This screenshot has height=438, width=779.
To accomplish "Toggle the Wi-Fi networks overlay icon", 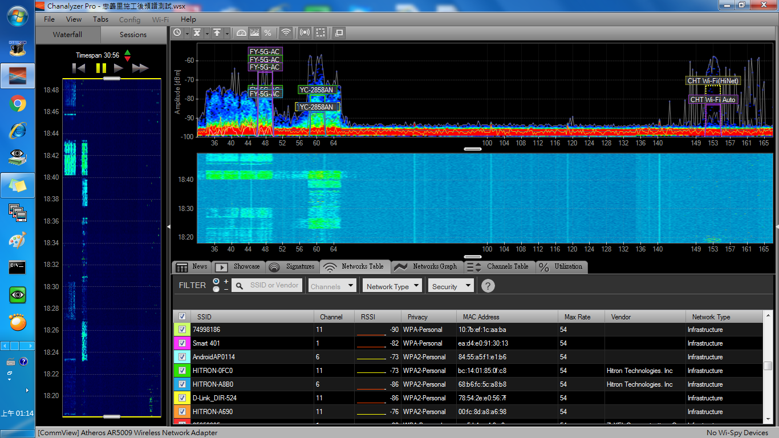I will 286,33.
